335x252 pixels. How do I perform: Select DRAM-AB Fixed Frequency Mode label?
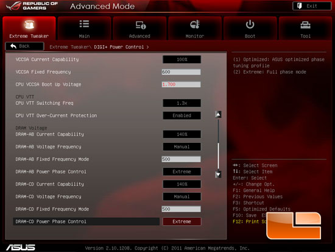52,159
